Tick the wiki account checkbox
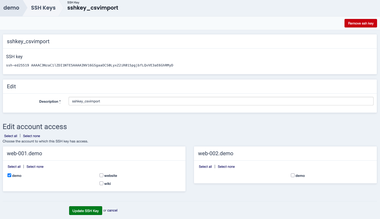Image resolution: width=380 pixels, height=219 pixels. [x=101, y=183]
